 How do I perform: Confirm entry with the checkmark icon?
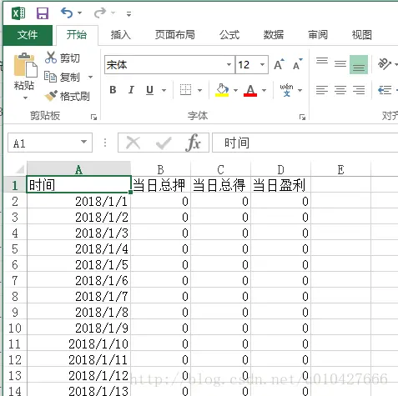(164, 143)
